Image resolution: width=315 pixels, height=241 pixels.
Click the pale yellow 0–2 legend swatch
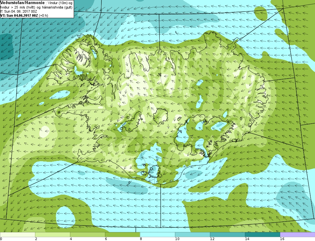[18, 235]
